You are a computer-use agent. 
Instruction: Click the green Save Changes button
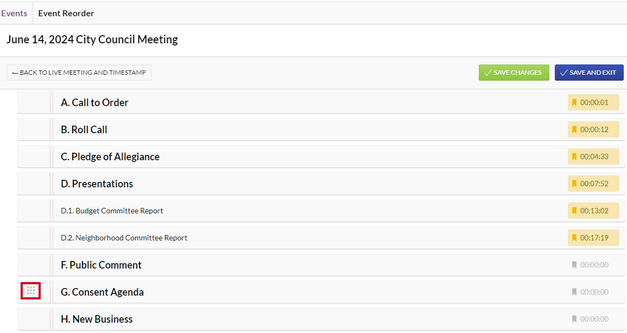click(x=514, y=73)
